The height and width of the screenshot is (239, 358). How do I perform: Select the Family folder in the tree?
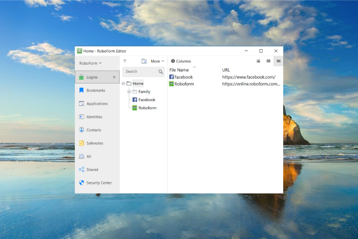144,92
